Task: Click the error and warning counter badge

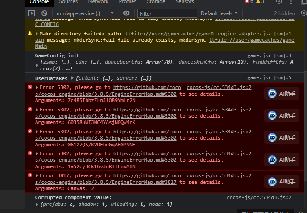Action: click(x=254, y=2)
